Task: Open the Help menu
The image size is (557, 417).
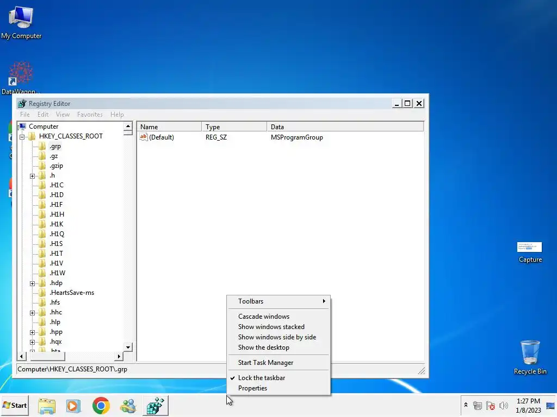Action: coord(117,115)
